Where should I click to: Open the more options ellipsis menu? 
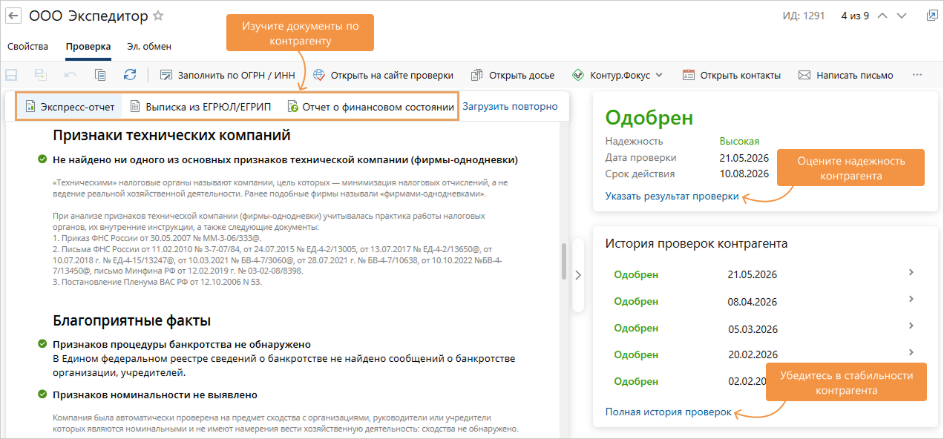917,75
